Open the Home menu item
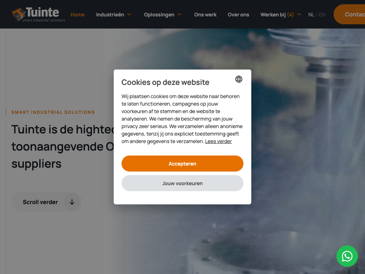The height and width of the screenshot is (274, 365). (77, 15)
